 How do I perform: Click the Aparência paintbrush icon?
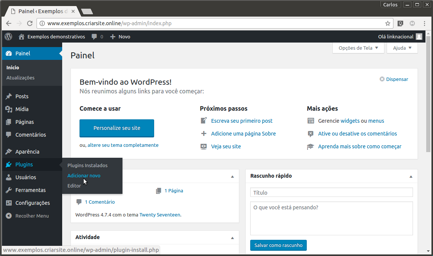(x=9, y=152)
